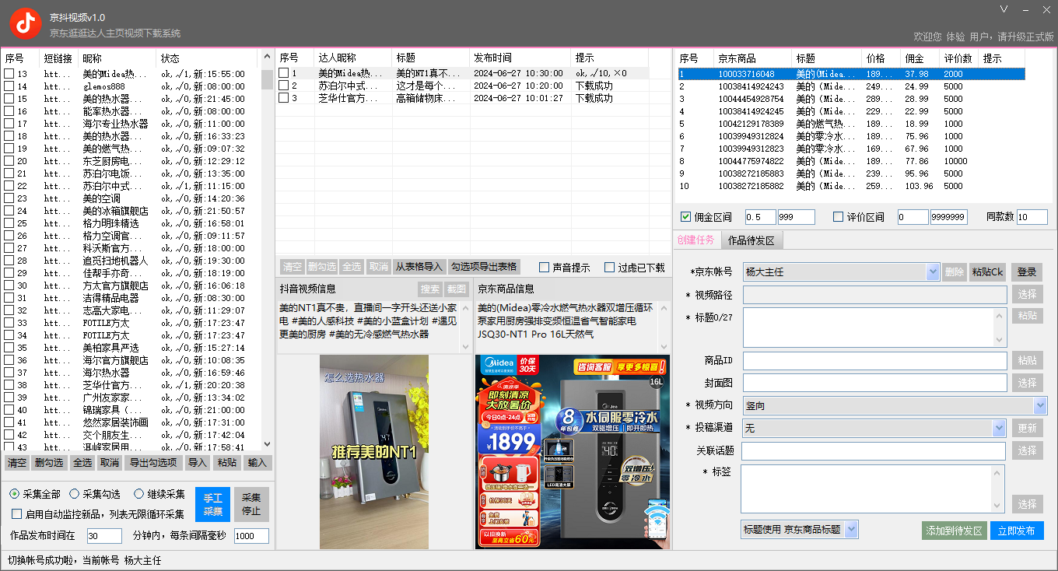Click down arrow of the 标签 text box scrollbar
1058x571 pixels.
(999, 506)
